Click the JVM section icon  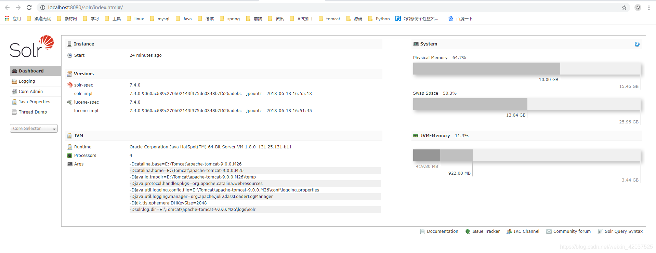(69, 136)
